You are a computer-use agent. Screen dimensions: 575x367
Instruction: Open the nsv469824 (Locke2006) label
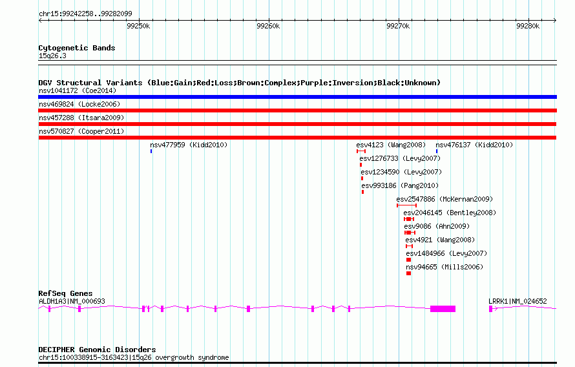[x=79, y=104]
